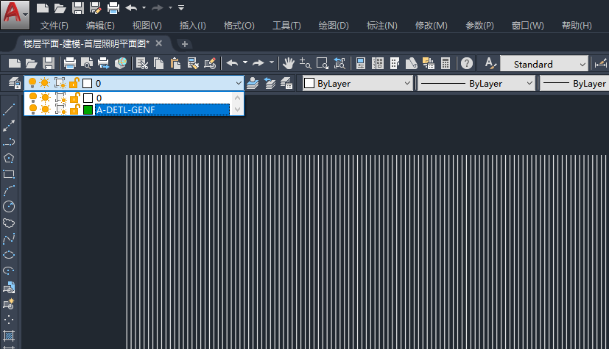609x349 pixels.
Task: Click the Publish icon in the standard toolbar
Action: (x=103, y=63)
